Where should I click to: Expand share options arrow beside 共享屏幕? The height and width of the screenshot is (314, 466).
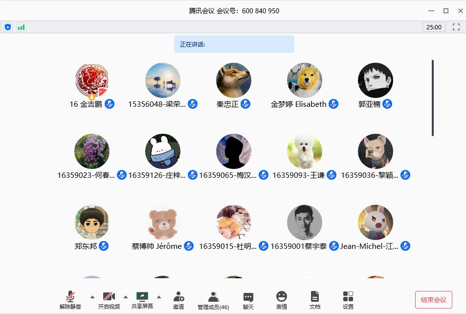click(x=159, y=297)
